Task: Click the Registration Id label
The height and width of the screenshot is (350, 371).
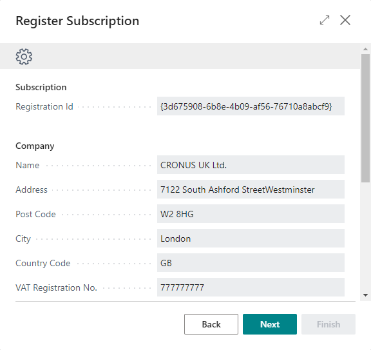Action: (x=44, y=106)
